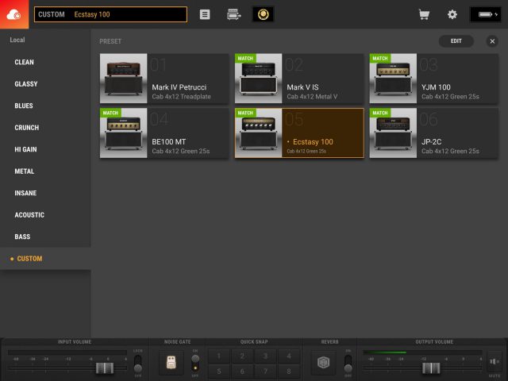Click the output volume slider handle
Screen dimensions: 508x381
pyautogui.click(x=431, y=368)
